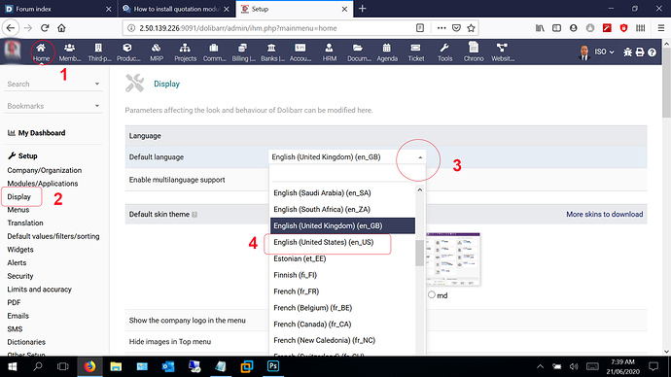Switch to How to install quotation tab
The height and width of the screenshot is (377, 671).
tap(176, 9)
